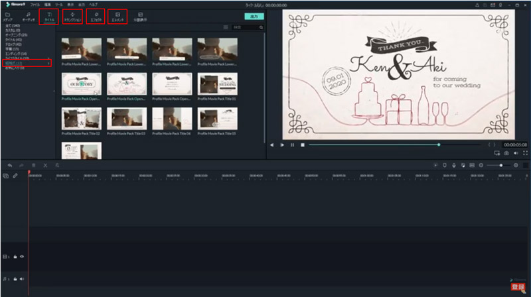
Task: Click the green 出力 export button
Action: [253, 15]
